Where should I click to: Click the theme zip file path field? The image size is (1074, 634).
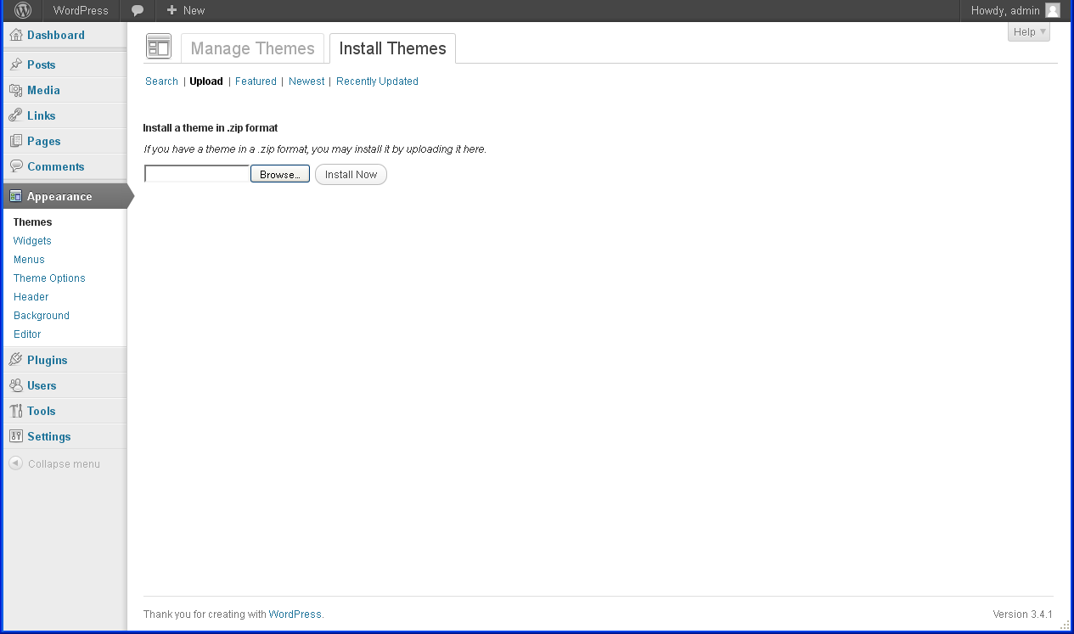tap(197, 174)
